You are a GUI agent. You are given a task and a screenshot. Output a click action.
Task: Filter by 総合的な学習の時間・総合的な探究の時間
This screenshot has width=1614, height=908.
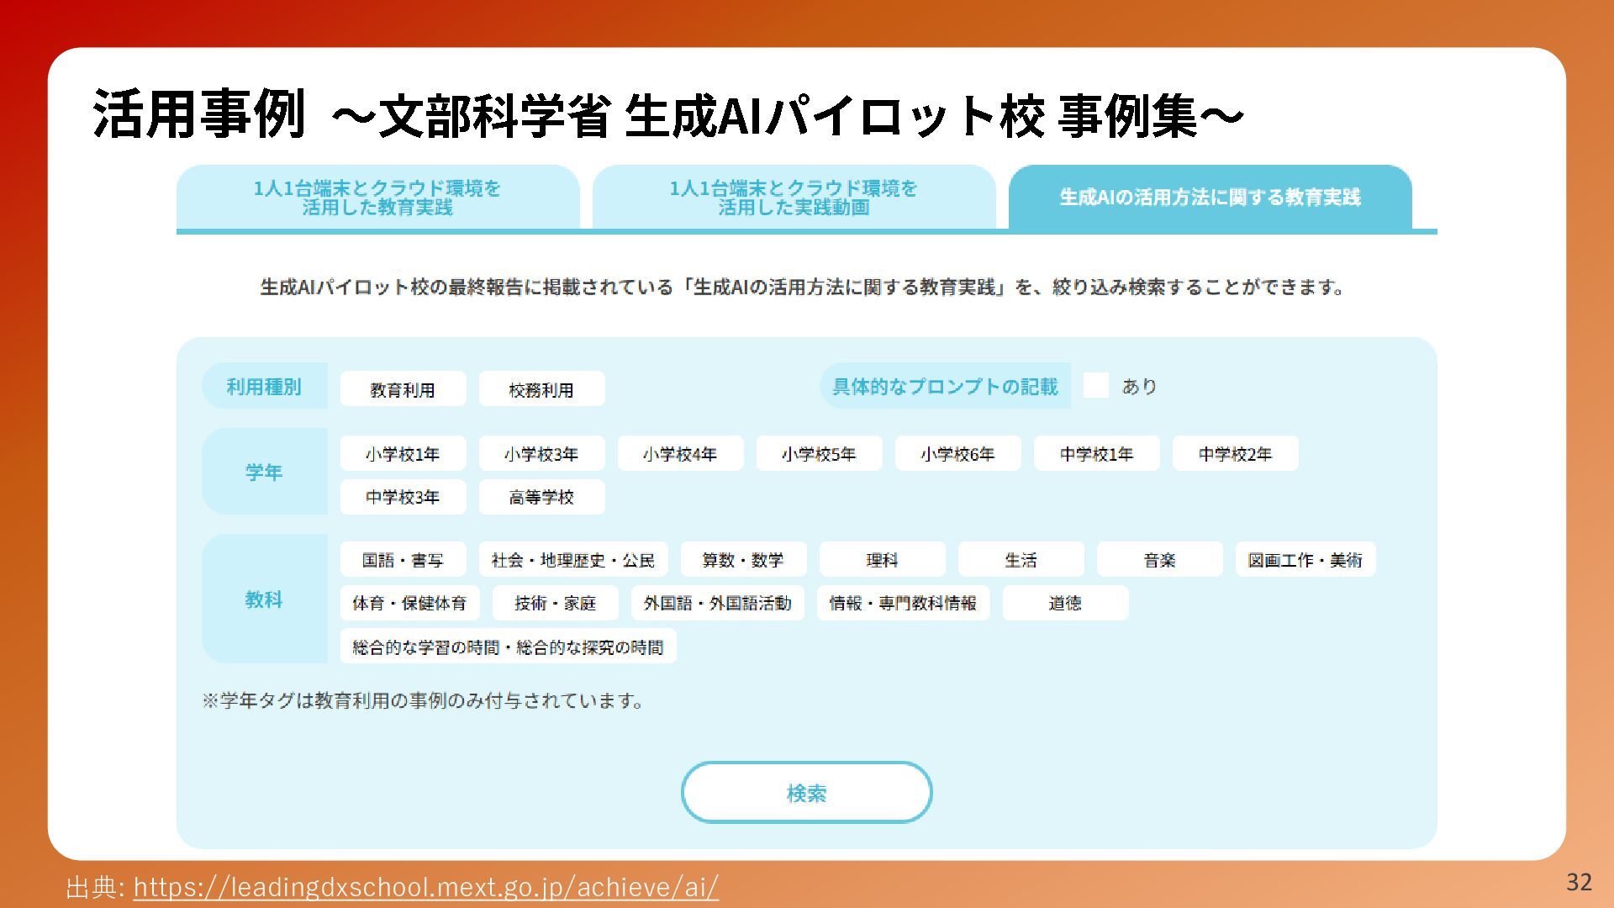(x=508, y=647)
